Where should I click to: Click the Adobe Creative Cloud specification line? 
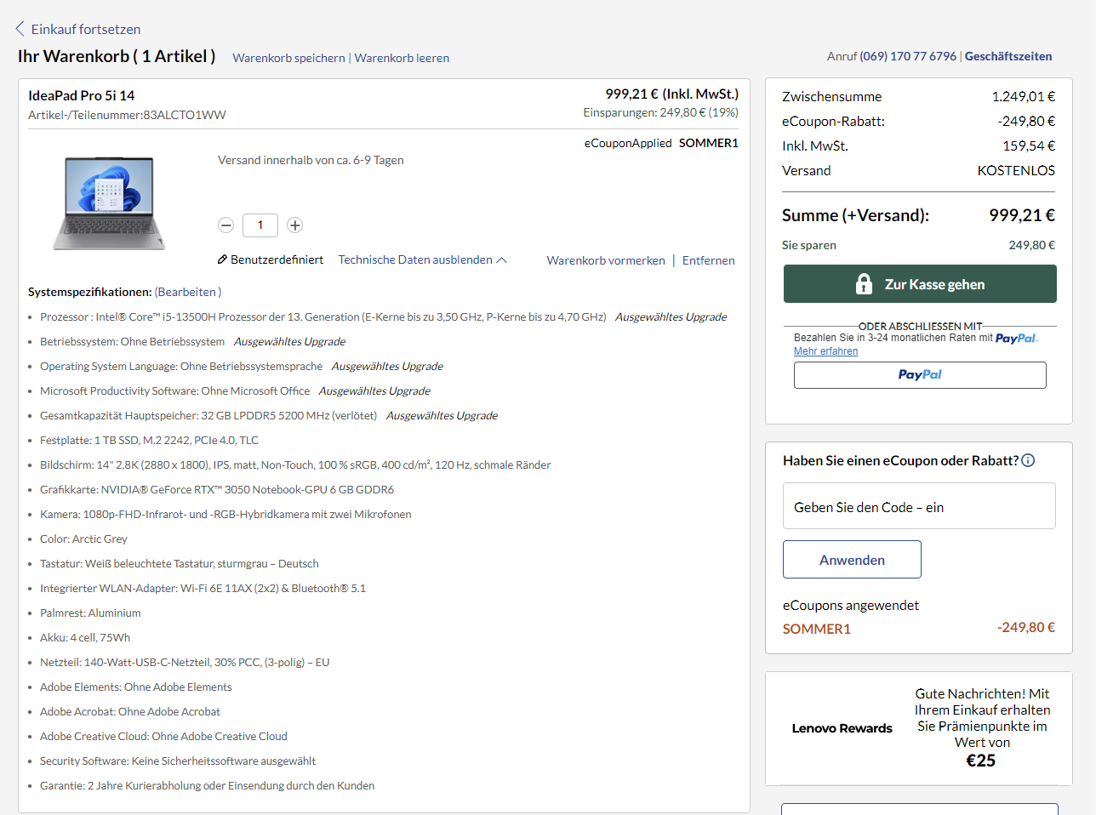coord(163,737)
